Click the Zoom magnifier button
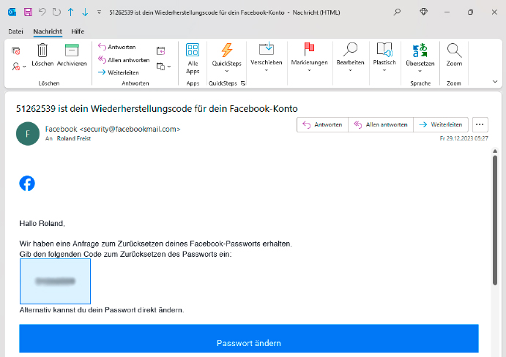The image size is (506, 357). tap(454, 55)
